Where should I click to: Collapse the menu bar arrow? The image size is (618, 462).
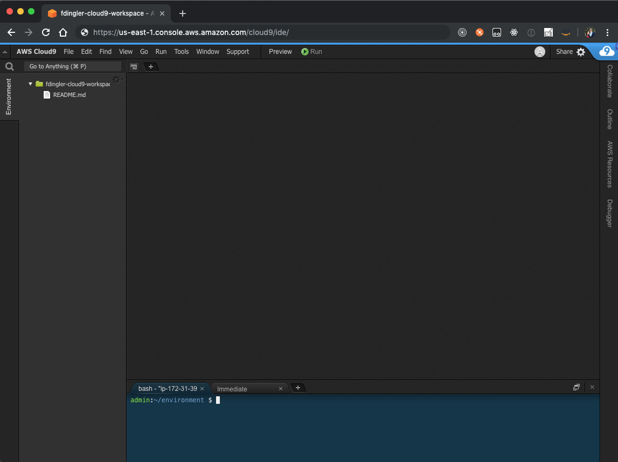[5, 52]
